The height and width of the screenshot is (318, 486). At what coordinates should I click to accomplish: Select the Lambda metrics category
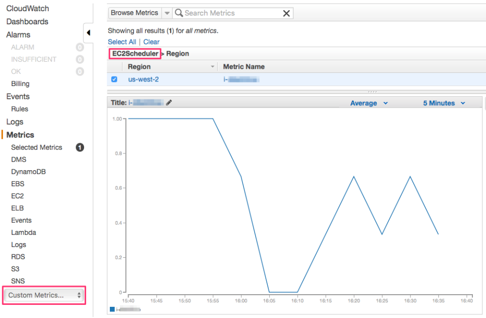[x=21, y=232]
